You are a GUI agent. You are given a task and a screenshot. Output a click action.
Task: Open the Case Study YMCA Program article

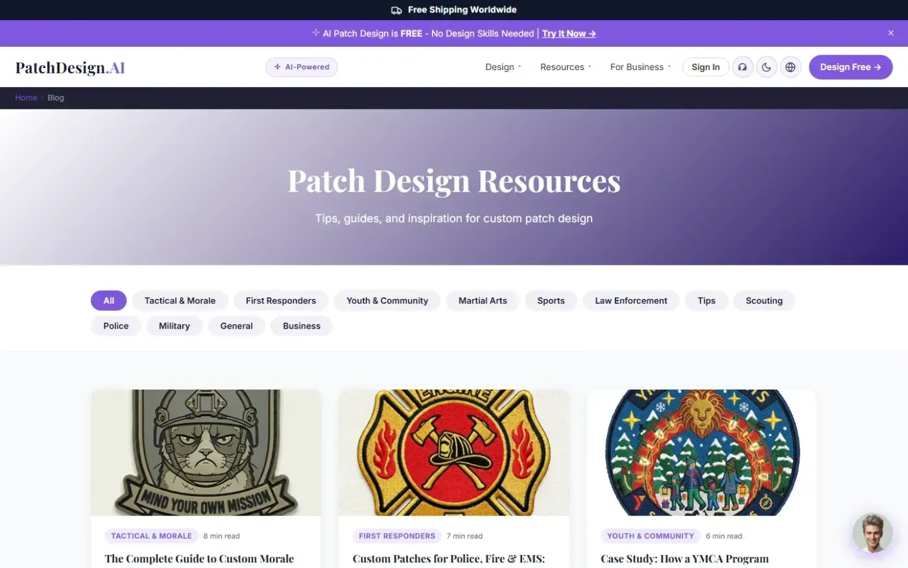(x=685, y=559)
